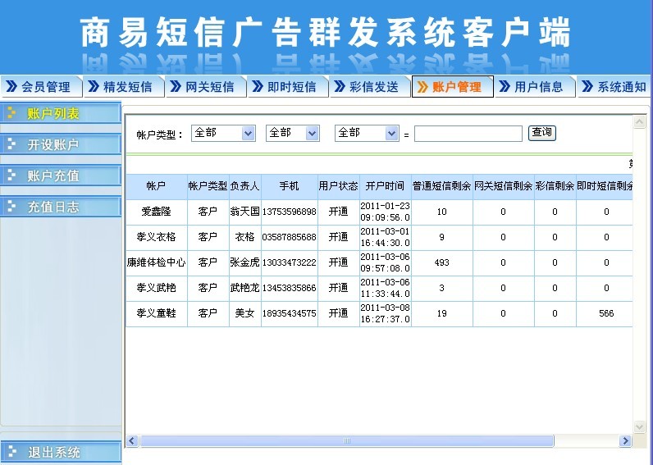Click the 普通短信剩余 column header
This screenshot has width=653, height=465.
click(441, 186)
